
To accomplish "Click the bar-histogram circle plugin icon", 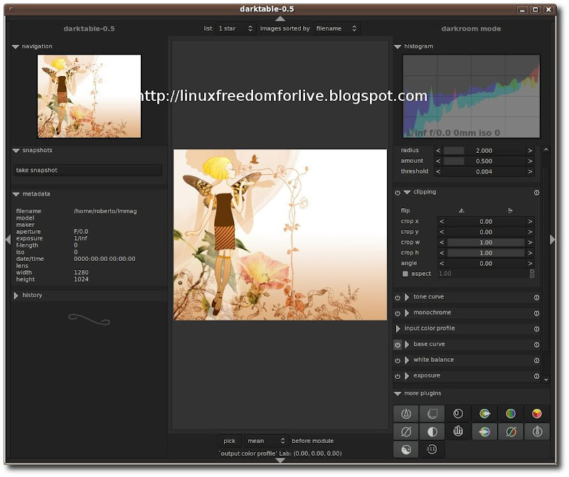I will coord(458,432).
